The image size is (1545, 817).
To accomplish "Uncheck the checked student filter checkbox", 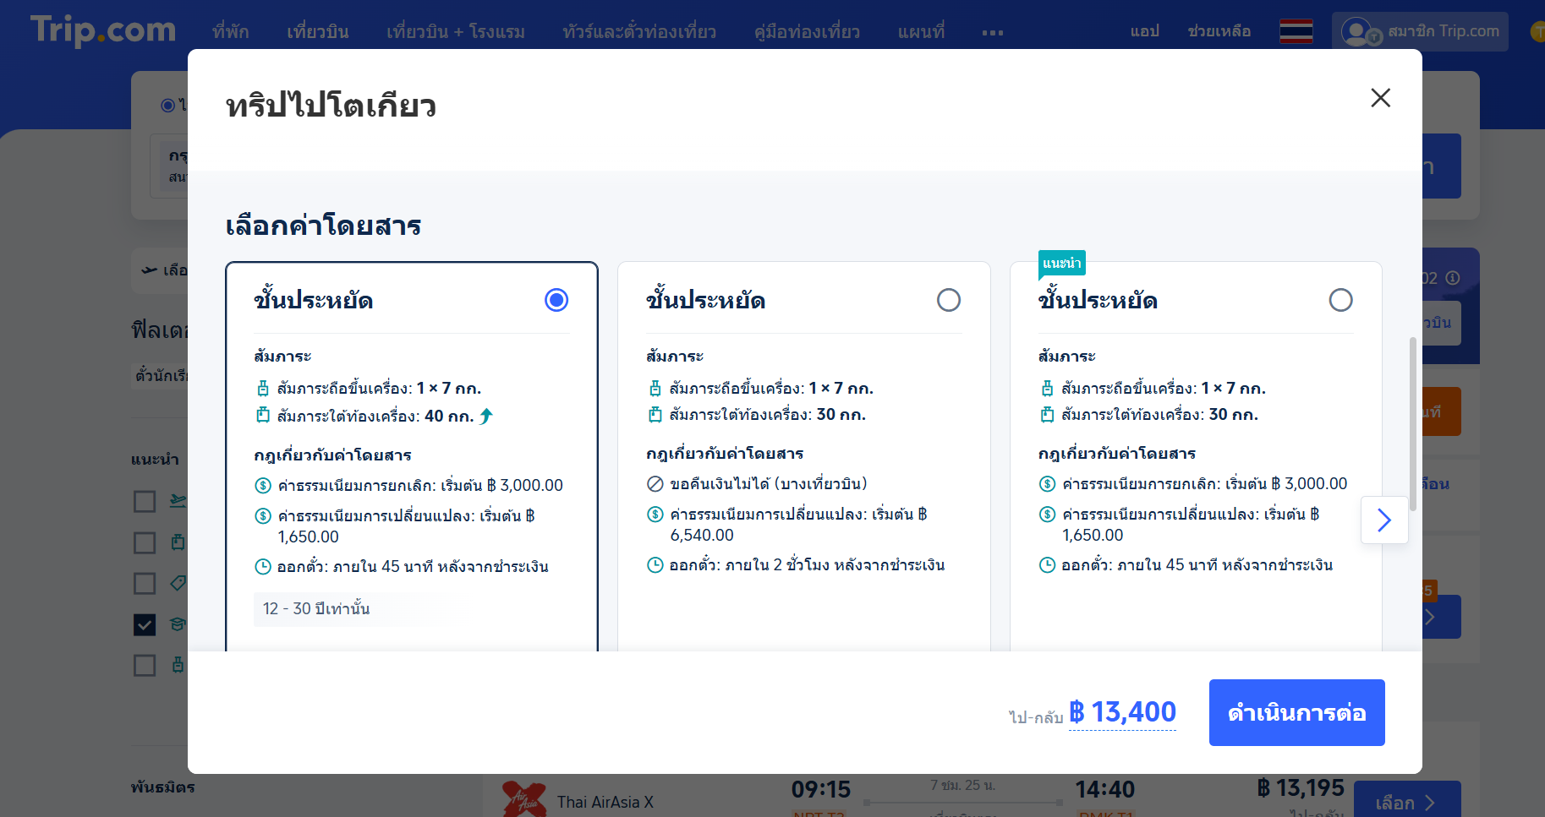I will [x=145, y=624].
